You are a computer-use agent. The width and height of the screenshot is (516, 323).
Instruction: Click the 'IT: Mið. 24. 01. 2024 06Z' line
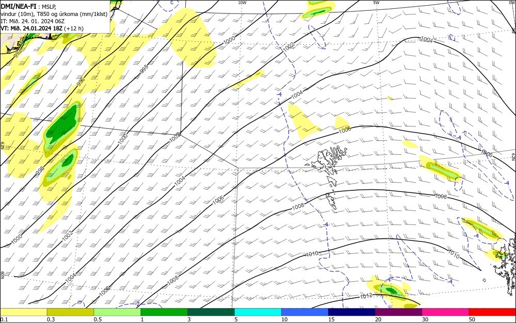coord(32,21)
